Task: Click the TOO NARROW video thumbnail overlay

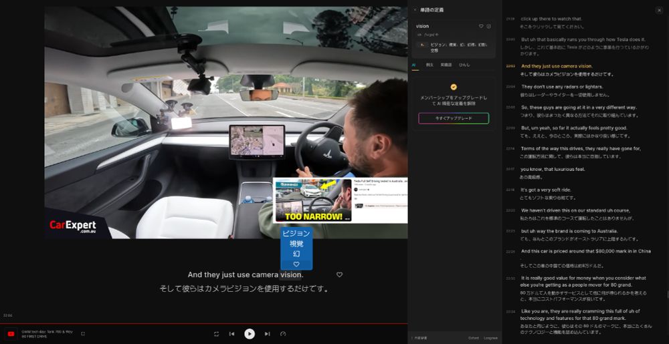Action: coord(313,200)
